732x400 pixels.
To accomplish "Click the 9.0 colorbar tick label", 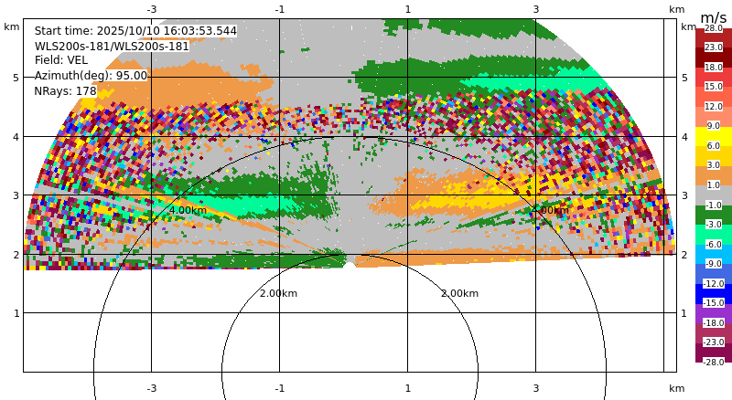I will (714, 126).
